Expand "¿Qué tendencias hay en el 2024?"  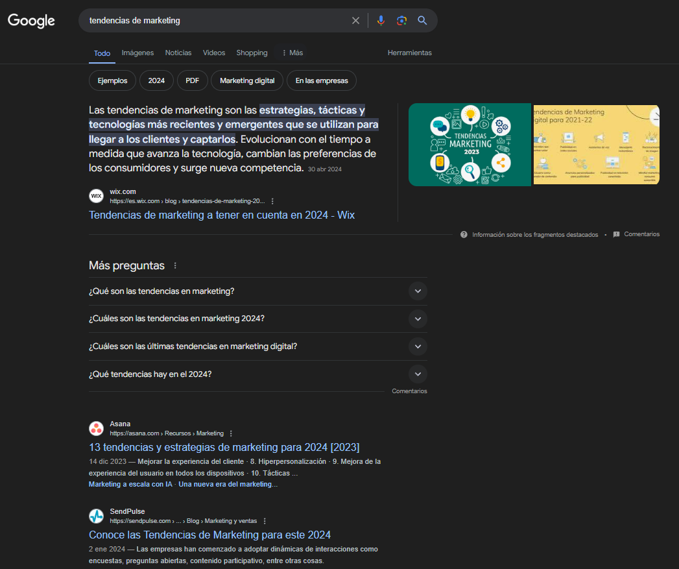pyautogui.click(x=418, y=374)
